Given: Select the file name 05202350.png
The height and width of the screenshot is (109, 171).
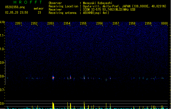Looking at the screenshot, I should coord(15,7).
